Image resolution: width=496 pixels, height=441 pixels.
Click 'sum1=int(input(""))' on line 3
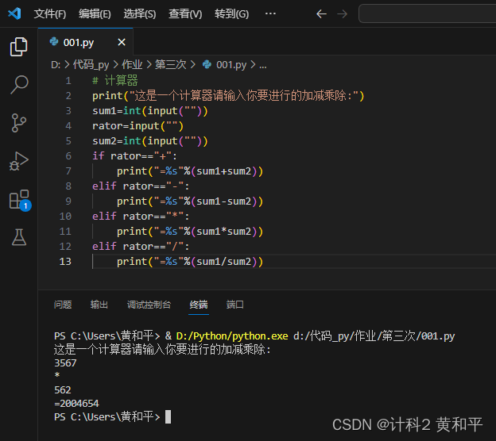[150, 111]
